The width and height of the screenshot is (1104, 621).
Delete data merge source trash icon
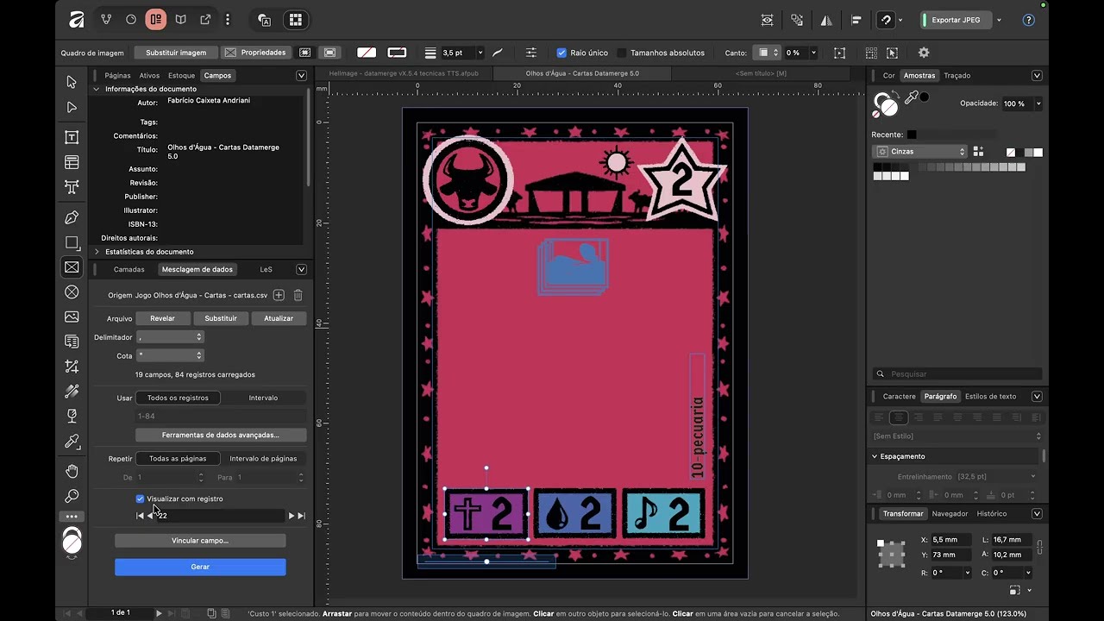tap(298, 295)
